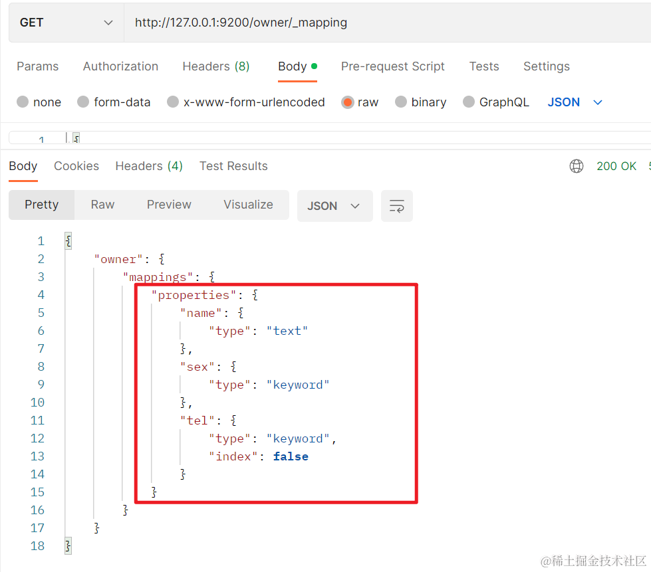
Task: Select the response Body tab
Action: [23, 166]
